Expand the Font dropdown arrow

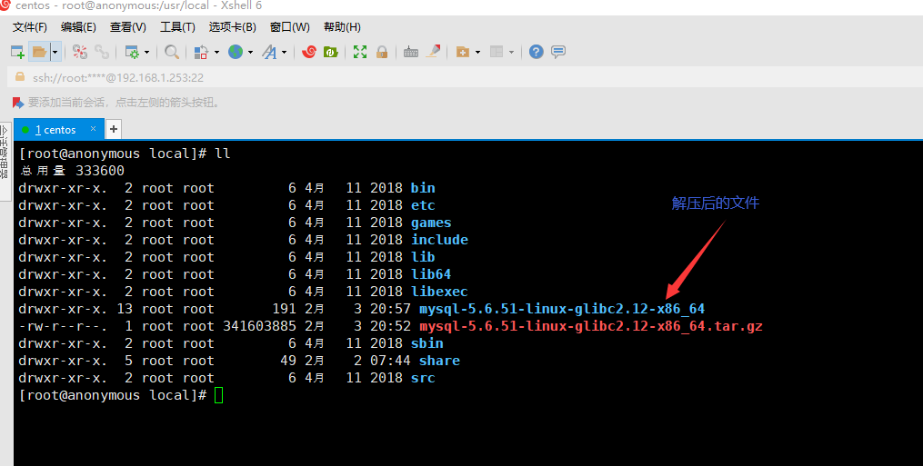click(x=284, y=53)
